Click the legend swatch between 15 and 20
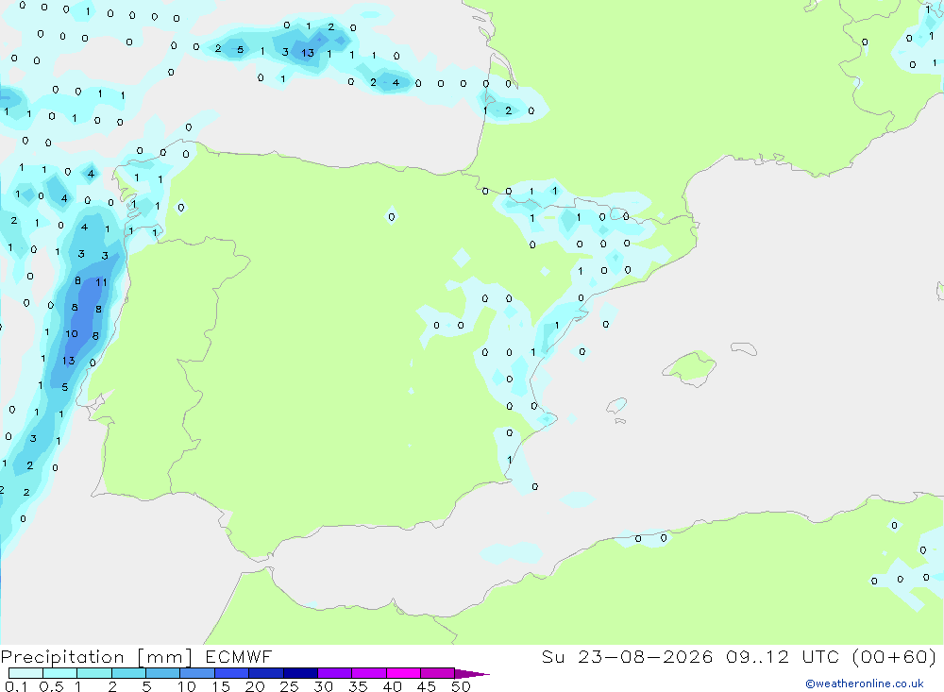The image size is (944, 692). click(231, 673)
